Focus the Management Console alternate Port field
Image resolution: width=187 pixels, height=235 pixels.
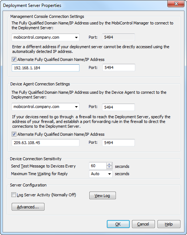coord(119,68)
